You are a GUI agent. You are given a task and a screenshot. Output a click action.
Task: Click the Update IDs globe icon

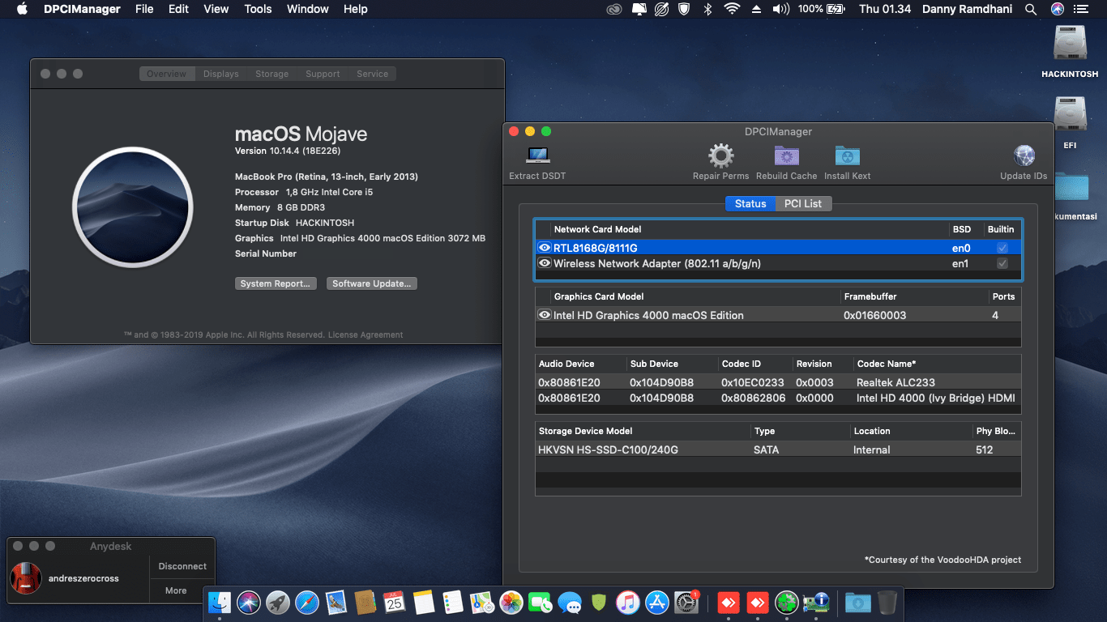[x=1024, y=155]
